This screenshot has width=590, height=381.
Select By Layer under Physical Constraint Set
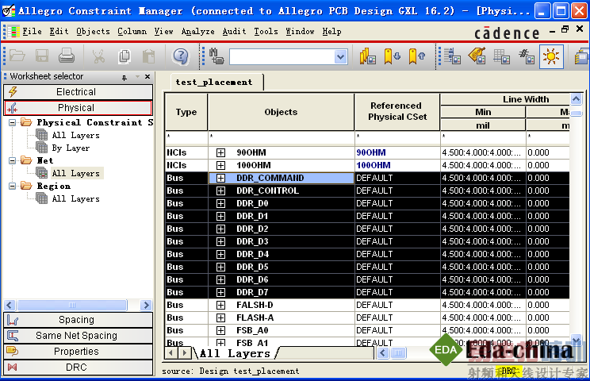(71, 148)
